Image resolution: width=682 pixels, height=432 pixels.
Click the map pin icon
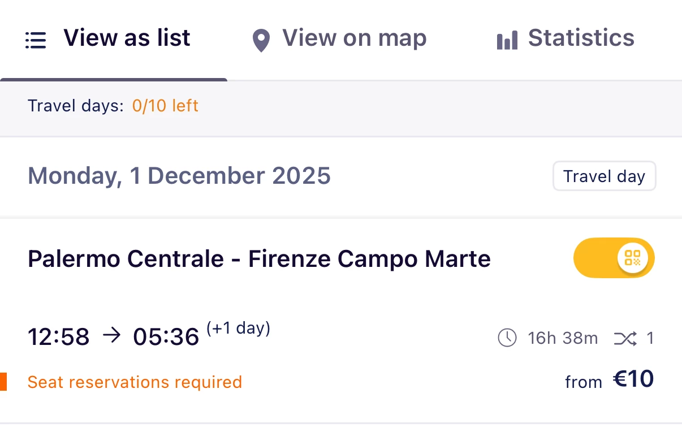[x=261, y=41]
